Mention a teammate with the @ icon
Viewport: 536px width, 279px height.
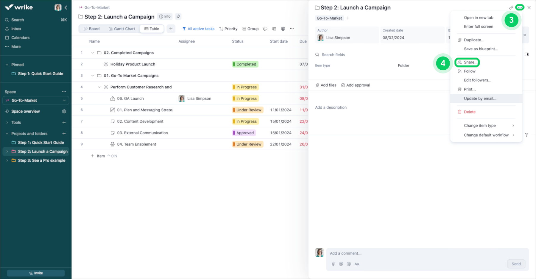pos(341,264)
